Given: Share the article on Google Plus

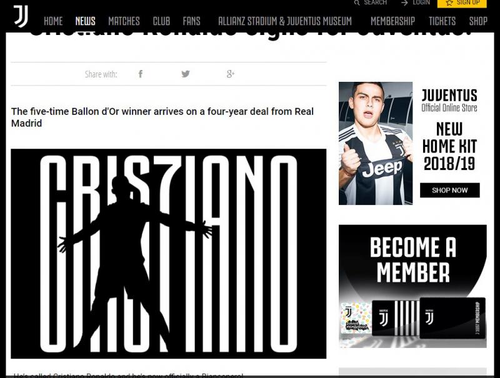Looking at the screenshot, I should tap(230, 74).
